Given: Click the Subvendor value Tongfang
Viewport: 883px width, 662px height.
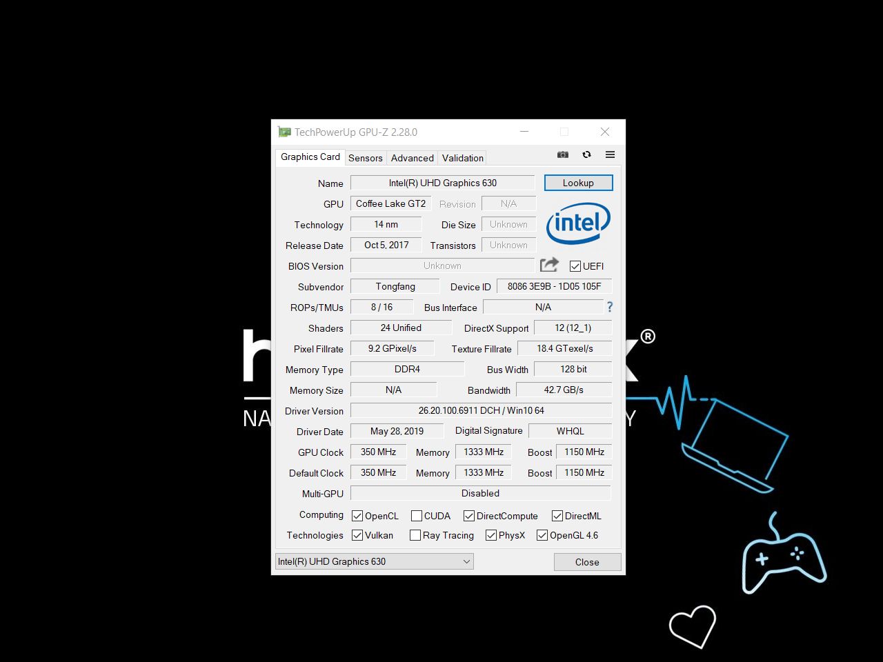Looking at the screenshot, I should 395,286.
